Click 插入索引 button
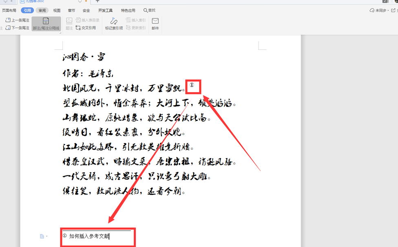 pyautogui.click(x=136, y=20)
